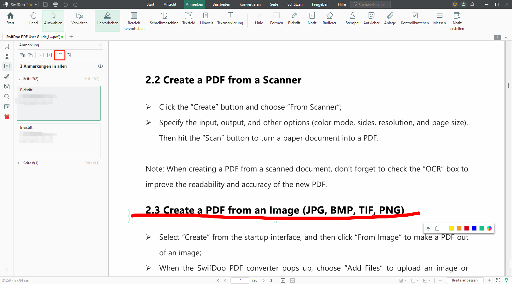Screen dimensions: 512x284
Task: Open the Ansicht menu tab
Action: coord(170,4)
